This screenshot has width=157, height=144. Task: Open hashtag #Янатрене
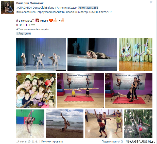pos(24,34)
